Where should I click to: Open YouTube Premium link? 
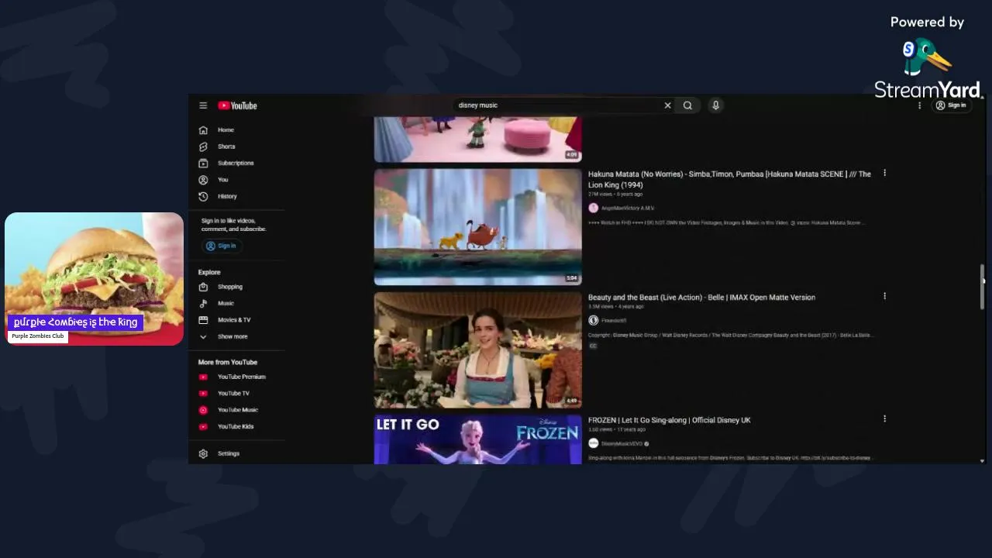(x=240, y=377)
